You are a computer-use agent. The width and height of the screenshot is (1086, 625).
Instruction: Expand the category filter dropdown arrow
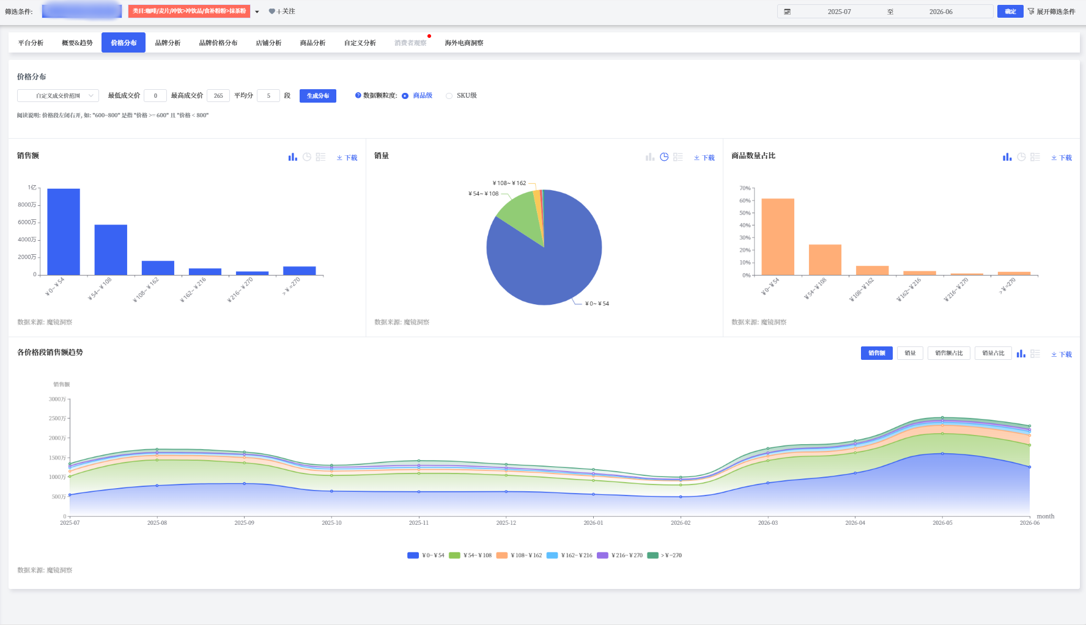257,12
